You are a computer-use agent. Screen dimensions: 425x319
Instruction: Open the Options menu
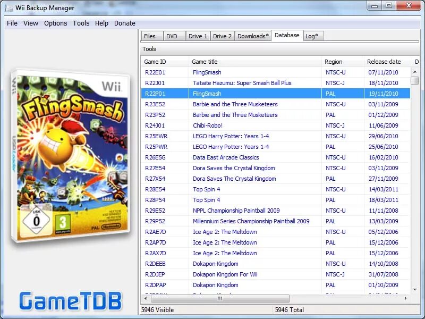tap(56, 23)
